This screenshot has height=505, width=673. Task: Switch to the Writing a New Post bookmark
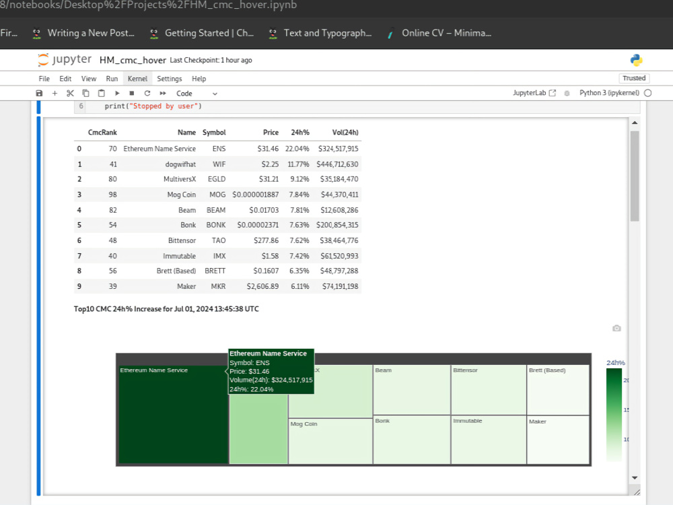[83, 33]
